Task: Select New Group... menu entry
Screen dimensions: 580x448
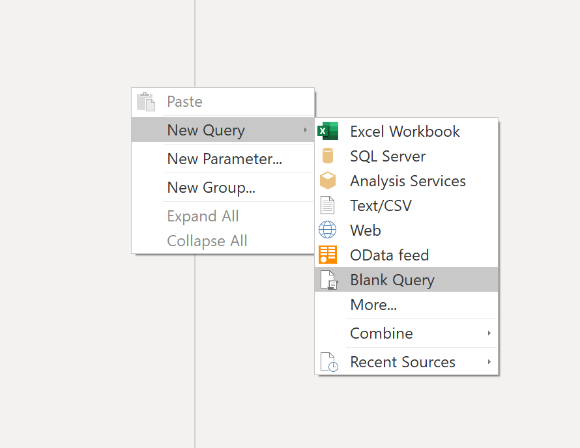Action: pyautogui.click(x=223, y=188)
